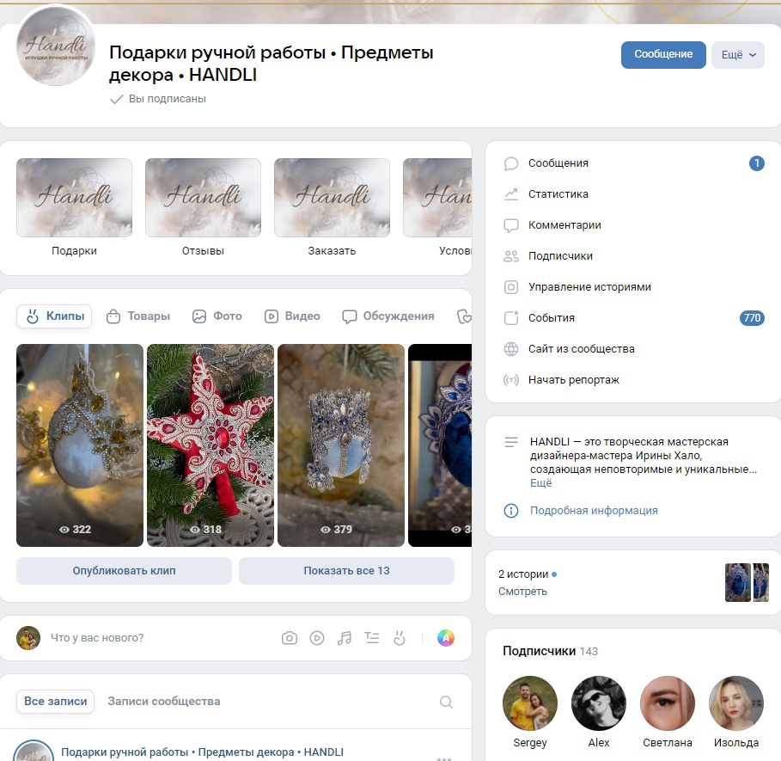Open Управление историями menu item
This screenshot has width=781, height=761.
[x=633, y=286]
